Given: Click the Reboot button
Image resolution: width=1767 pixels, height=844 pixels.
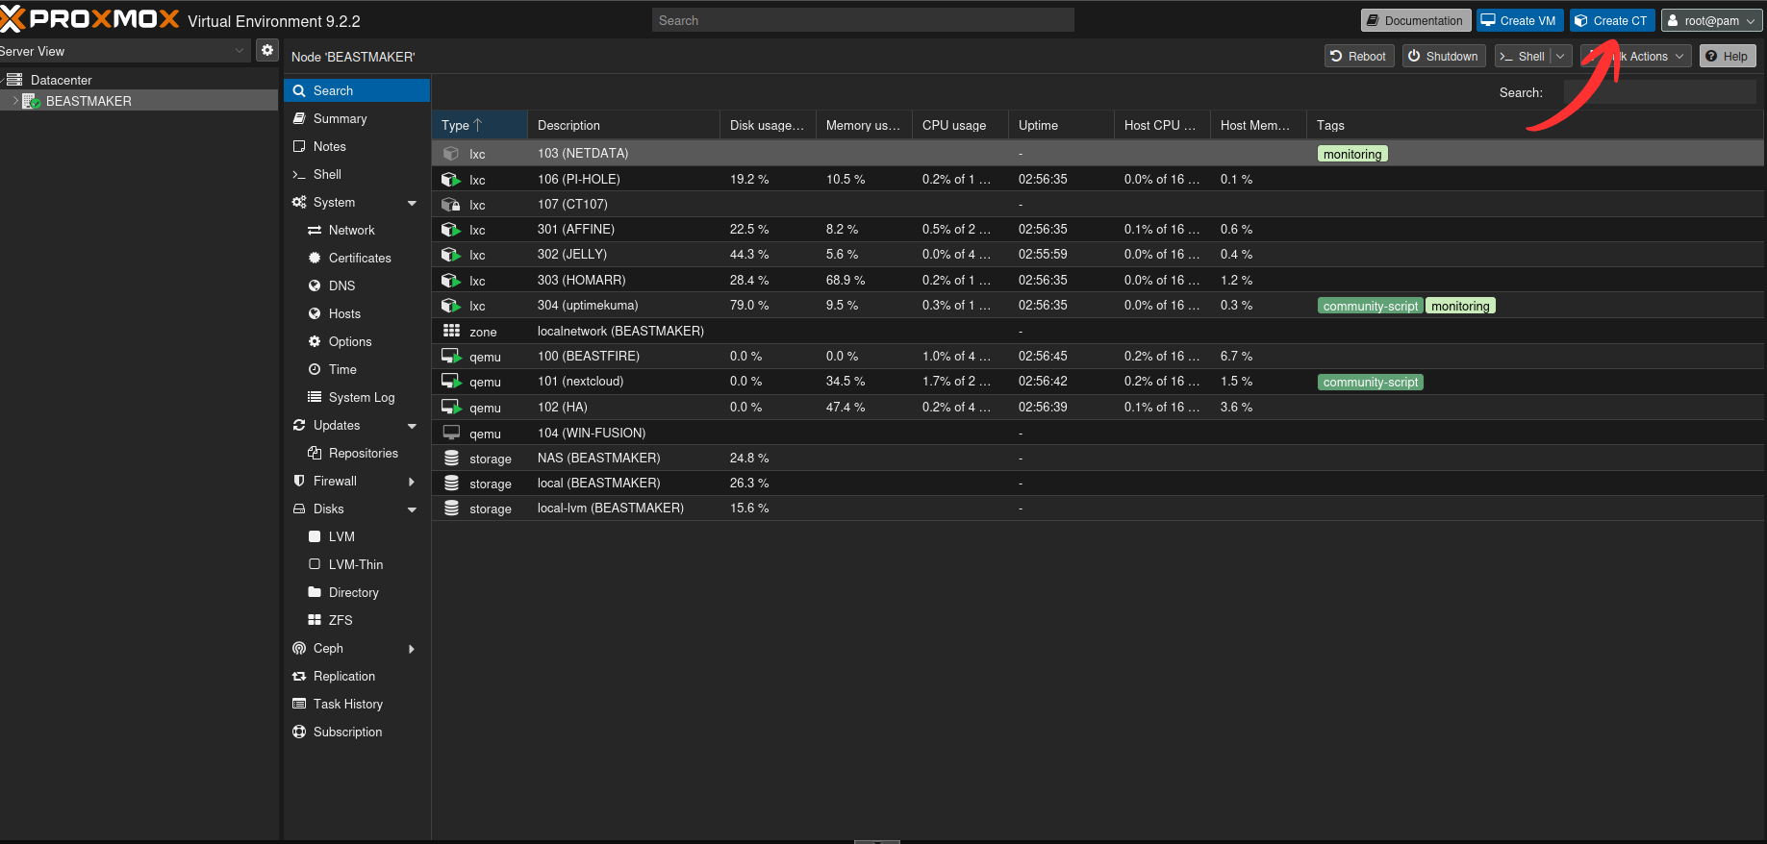Looking at the screenshot, I should (1359, 57).
